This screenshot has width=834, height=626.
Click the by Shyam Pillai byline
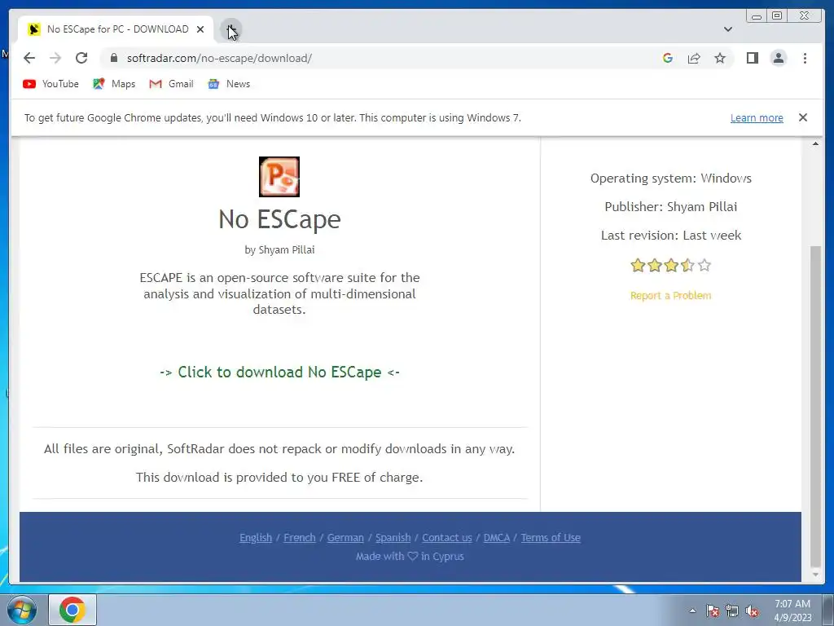279,249
